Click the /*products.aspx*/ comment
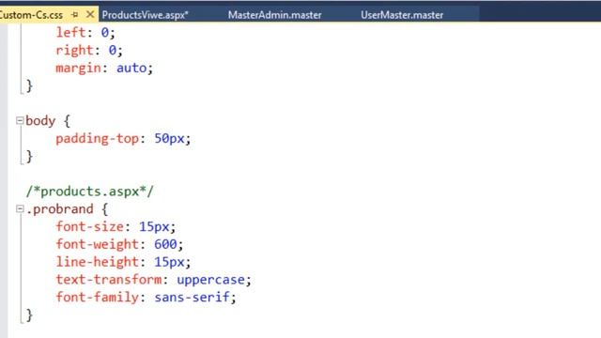601x338 pixels. 90,192
